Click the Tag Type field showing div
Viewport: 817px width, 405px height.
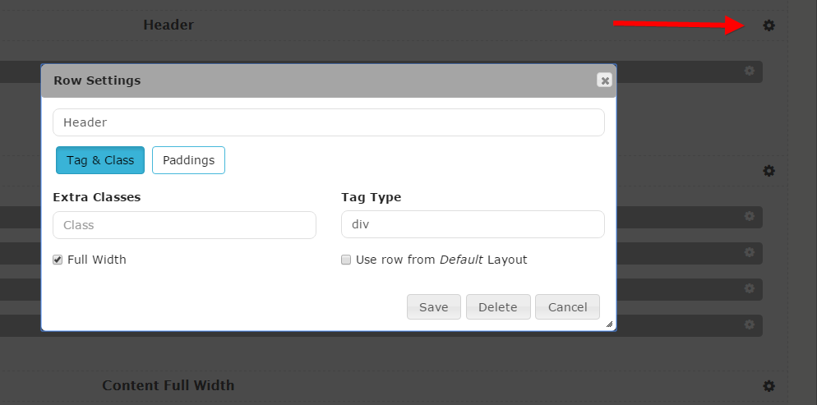(x=473, y=224)
